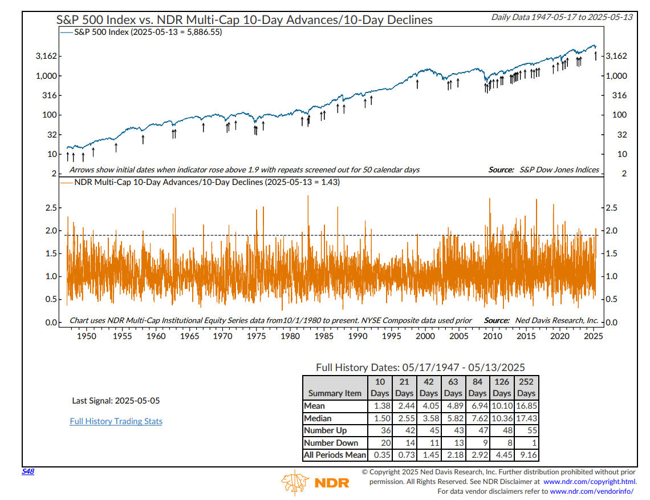Open the Full History Trading Stats link
Image resolution: width=650 pixels, height=500 pixels.
(x=116, y=421)
